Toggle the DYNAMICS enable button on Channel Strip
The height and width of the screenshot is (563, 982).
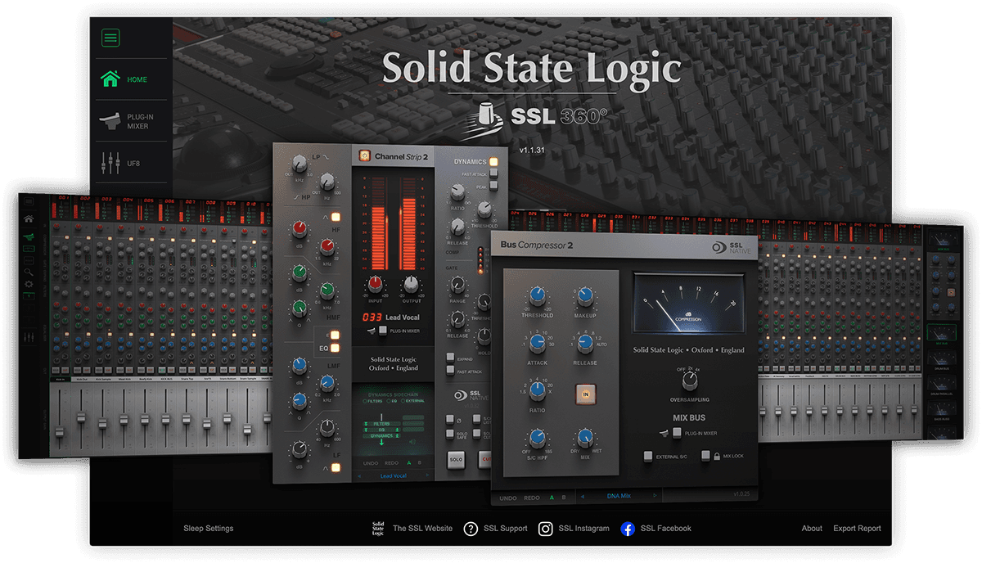pyautogui.click(x=494, y=161)
